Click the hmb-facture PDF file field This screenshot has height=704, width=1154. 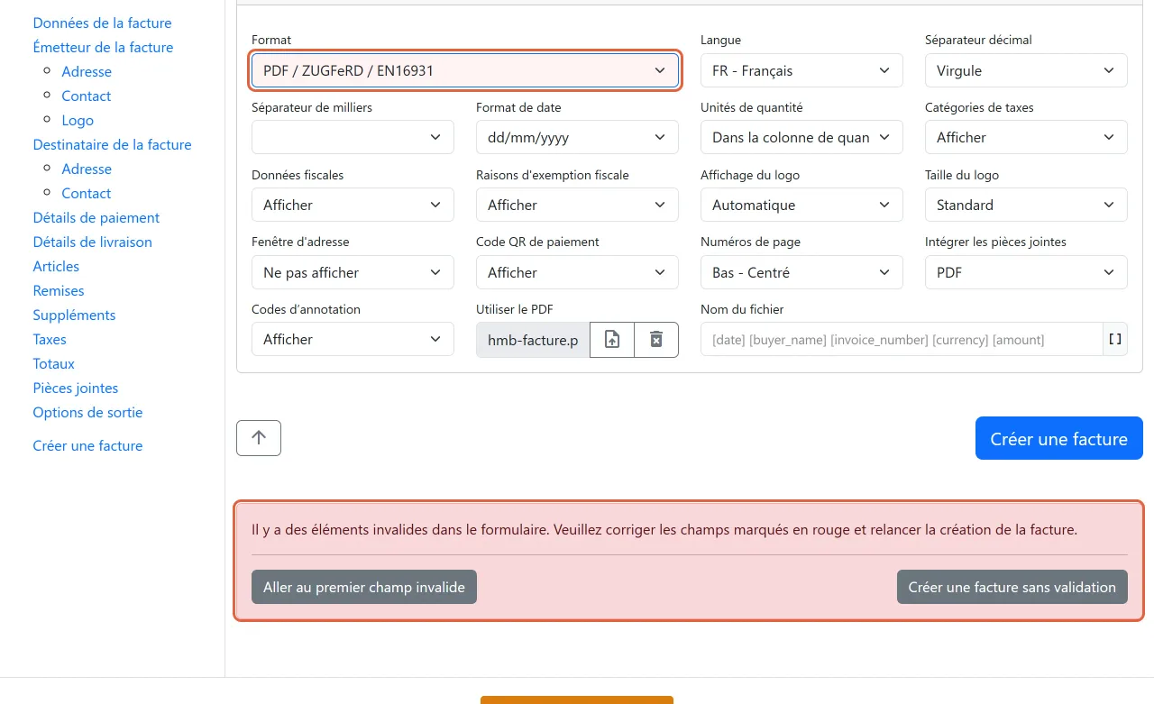coord(533,340)
